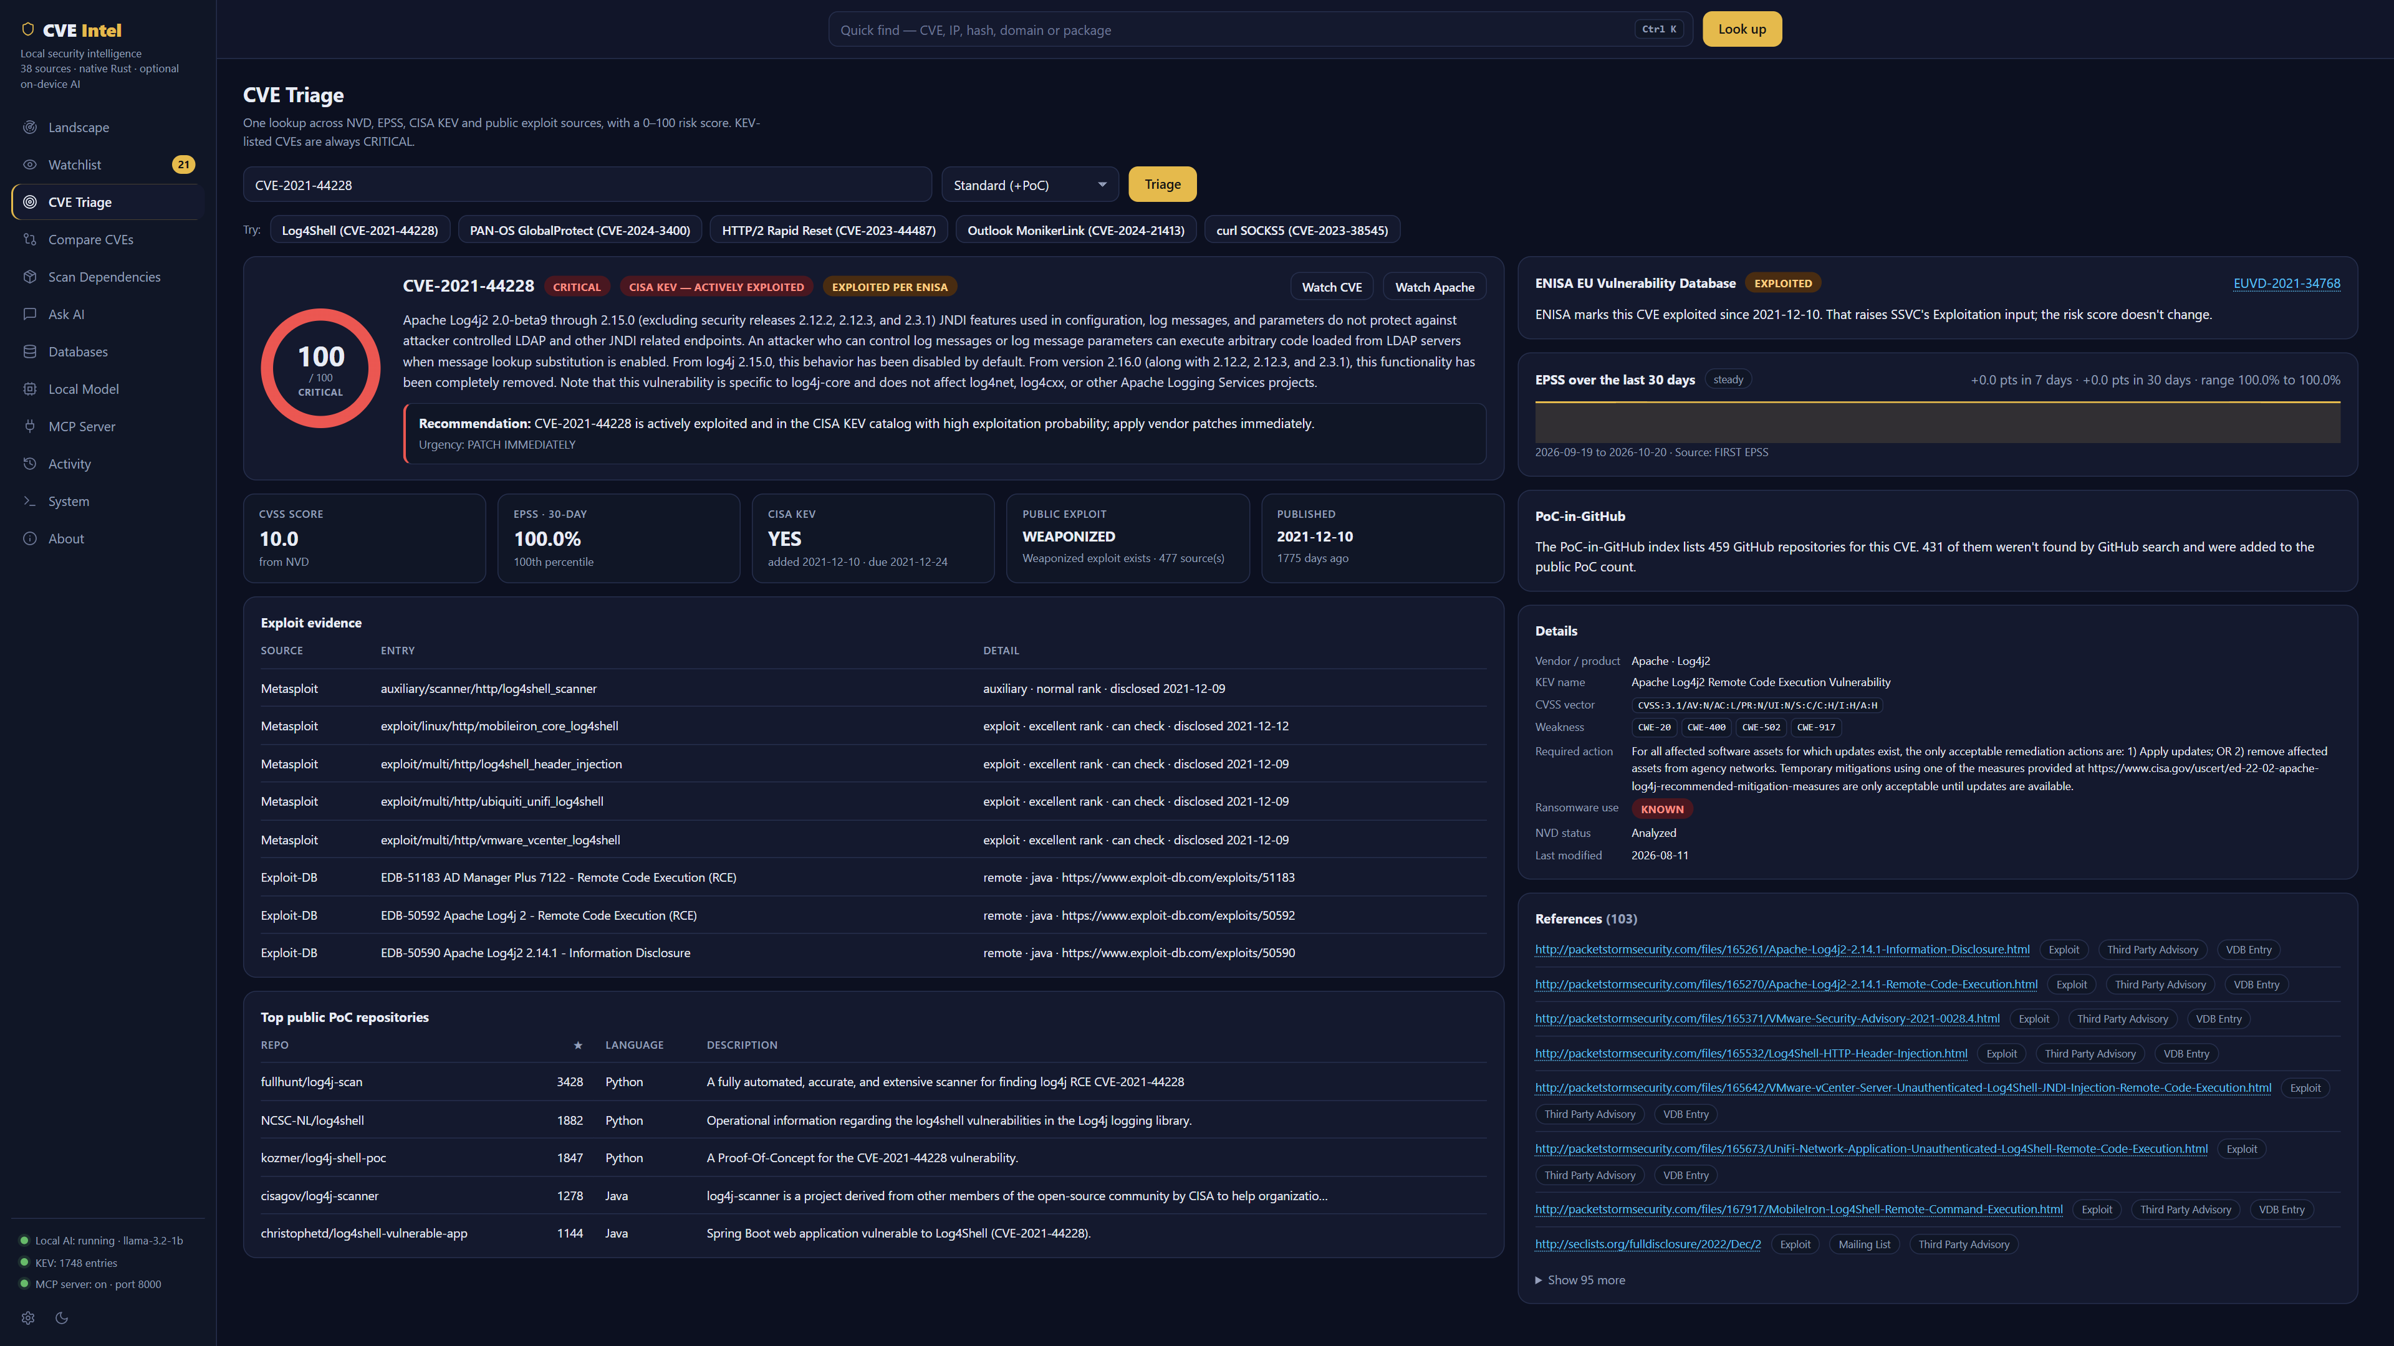Viewport: 2394px width, 1346px height.
Task: Click the System terminal prompt icon
Action: [30, 500]
